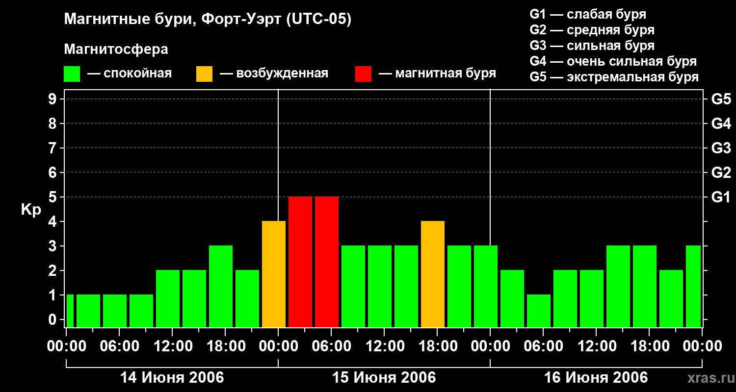This screenshot has width=736, height=392.
Task: Click the first red Kp 5 bar on 15 June
Action: (300, 262)
